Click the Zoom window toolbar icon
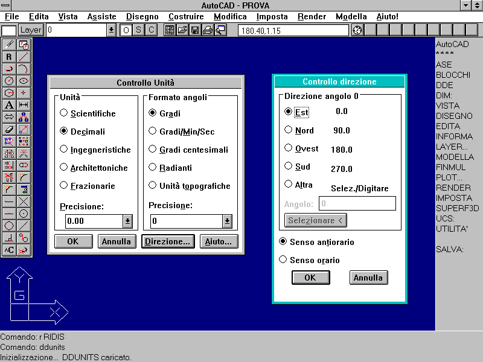Image resolution: width=483 pixels, height=362 pixels. point(220,30)
